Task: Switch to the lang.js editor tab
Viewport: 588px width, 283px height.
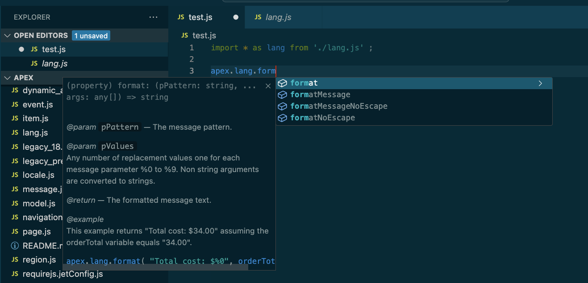Action: pos(278,17)
